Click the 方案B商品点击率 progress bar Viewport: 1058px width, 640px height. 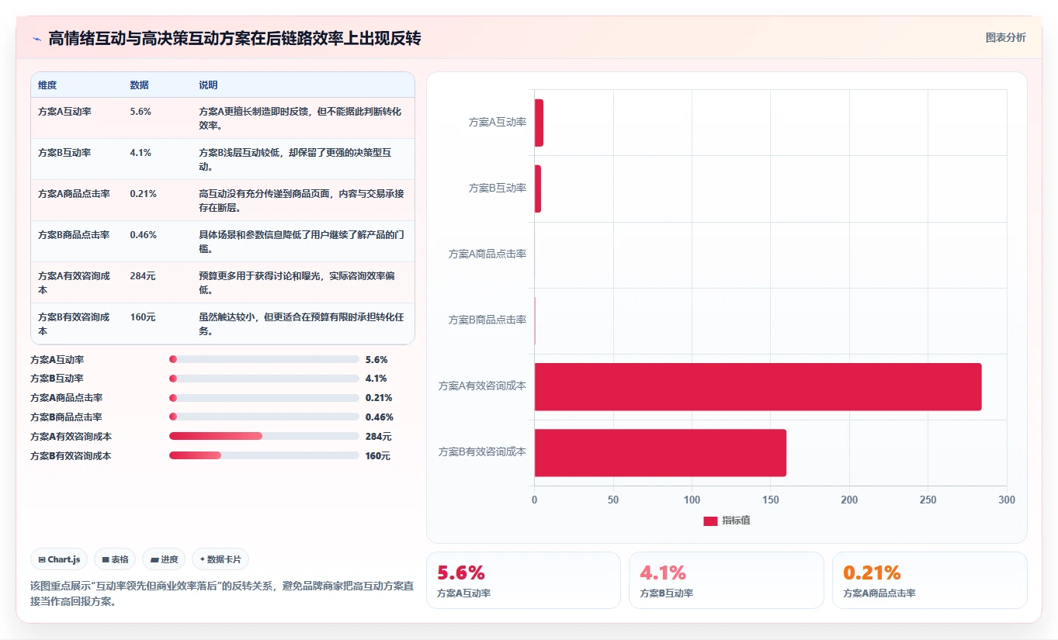264,417
